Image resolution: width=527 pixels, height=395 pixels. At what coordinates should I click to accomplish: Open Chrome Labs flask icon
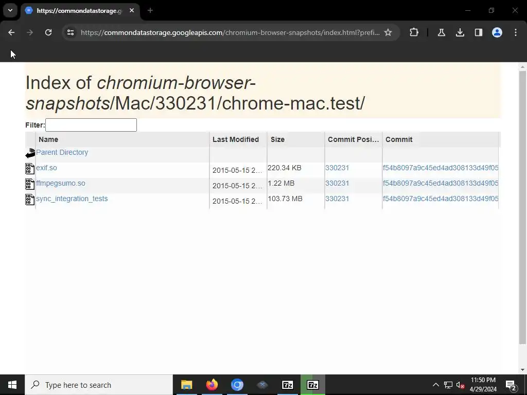tap(442, 32)
